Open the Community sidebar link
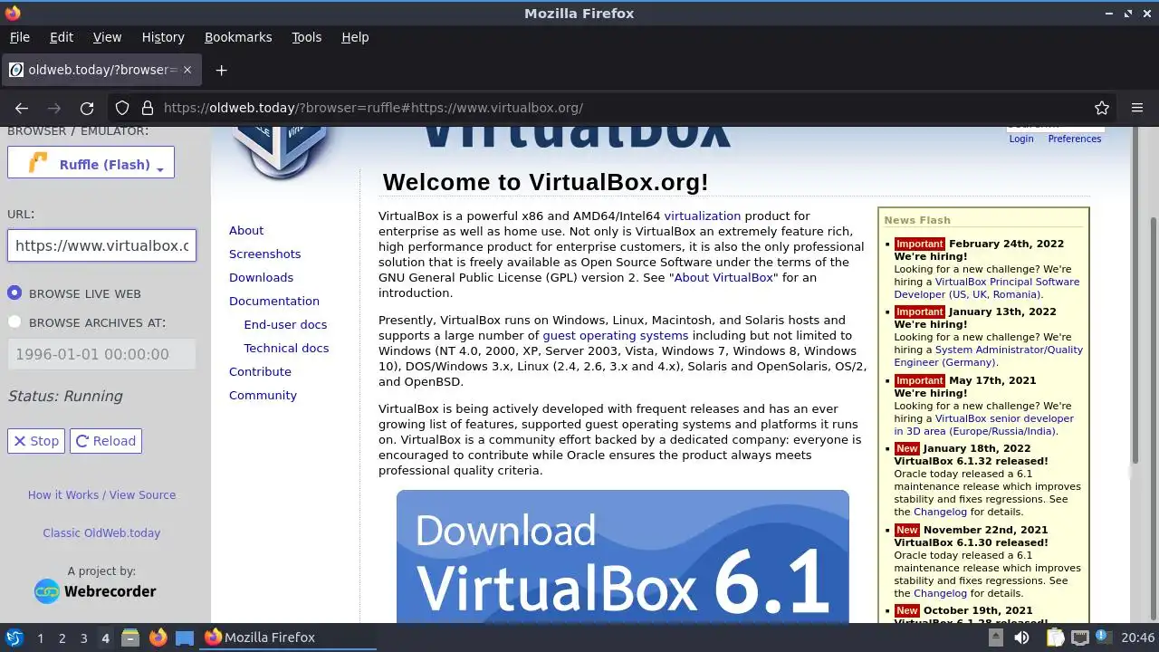The width and height of the screenshot is (1159, 652). click(263, 395)
